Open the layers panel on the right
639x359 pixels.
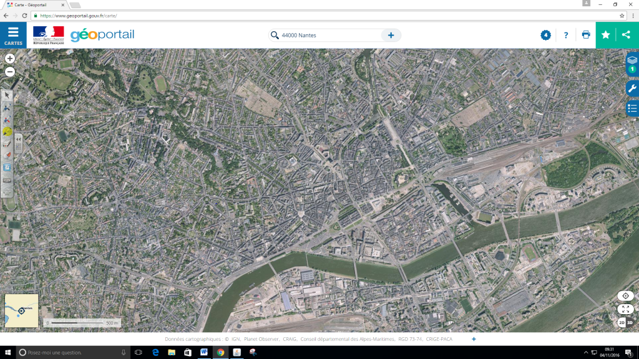click(x=632, y=62)
